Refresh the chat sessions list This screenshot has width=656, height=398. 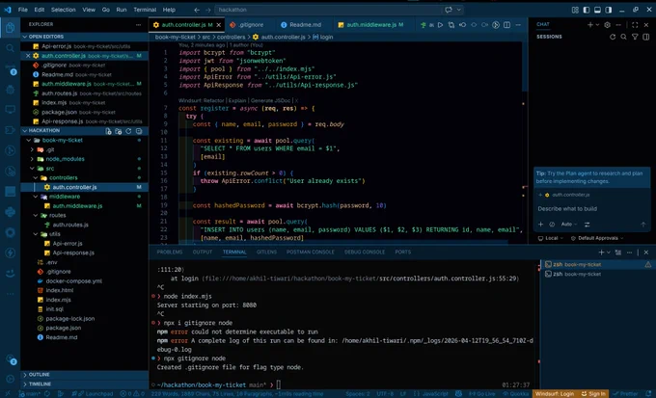tap(613, 37)
